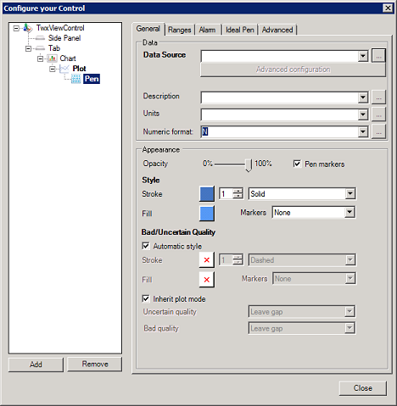Click the Remove button
The height and width of the screenshot is (406, 397).
click(x=95, y=364)
